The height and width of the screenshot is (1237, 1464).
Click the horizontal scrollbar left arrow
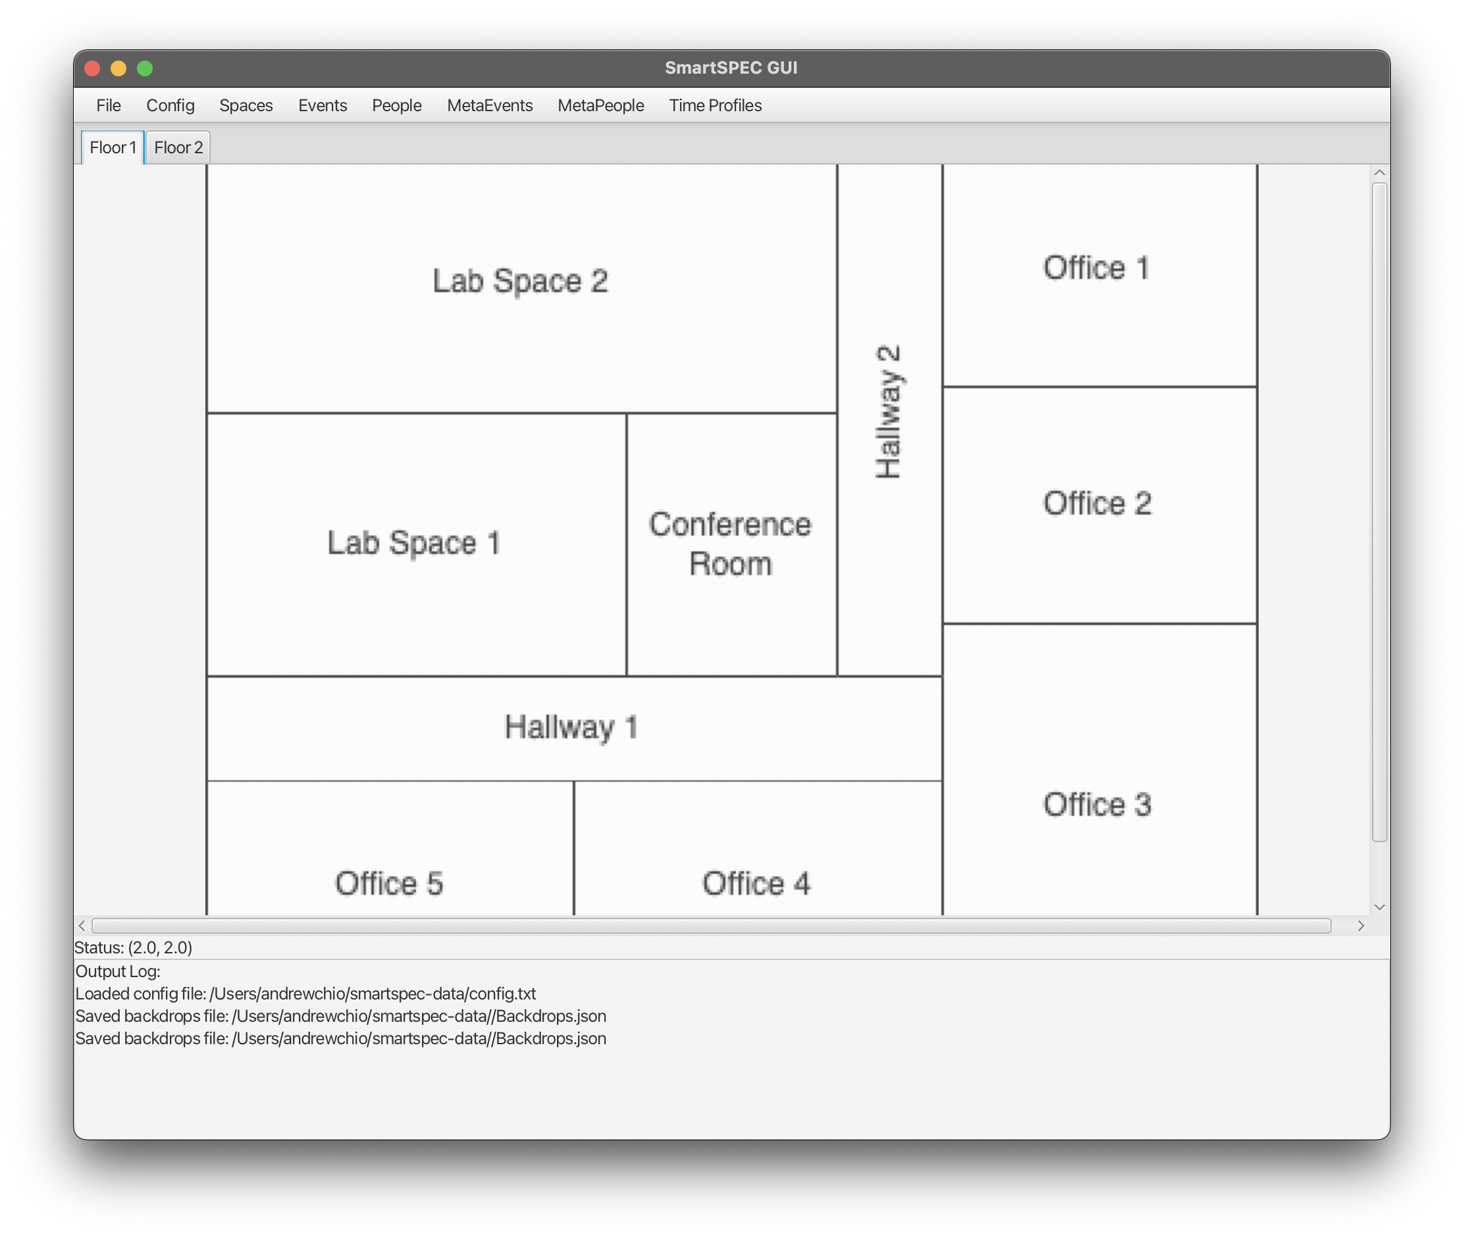[82, 925]
